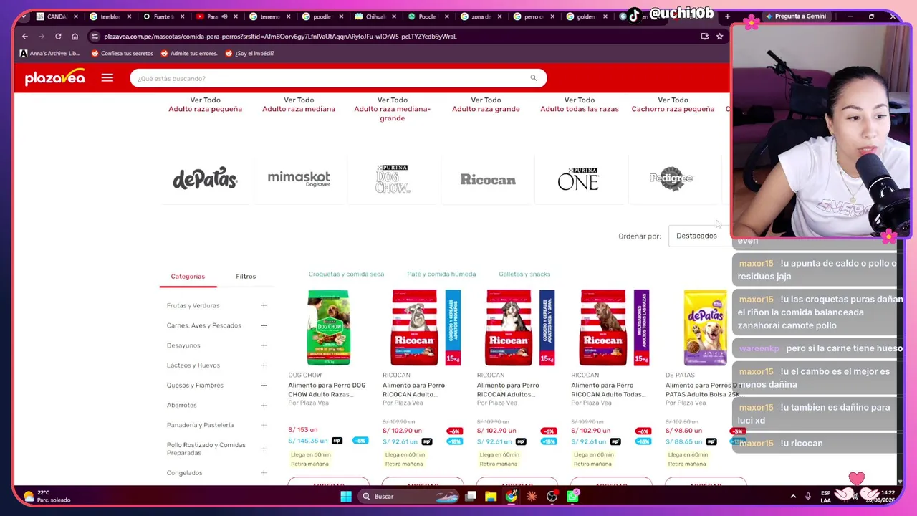Switch to the golden browser tab
The width and height of the screenshot is (917, 516).
pyautogui.click(x=585, y=16)
